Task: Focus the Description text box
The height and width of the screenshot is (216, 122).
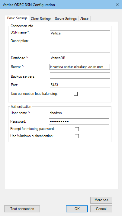Action: tap(80, 46)
